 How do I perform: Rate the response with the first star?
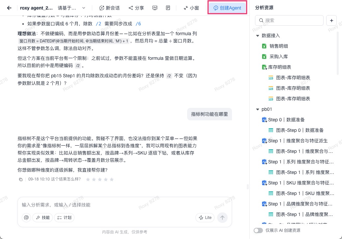coord(88,179)
